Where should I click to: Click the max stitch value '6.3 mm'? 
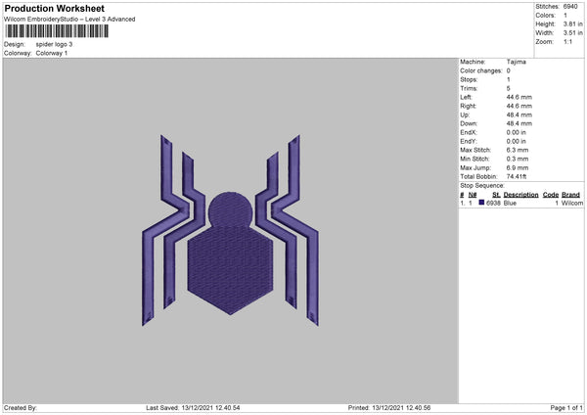coord(518,150)
